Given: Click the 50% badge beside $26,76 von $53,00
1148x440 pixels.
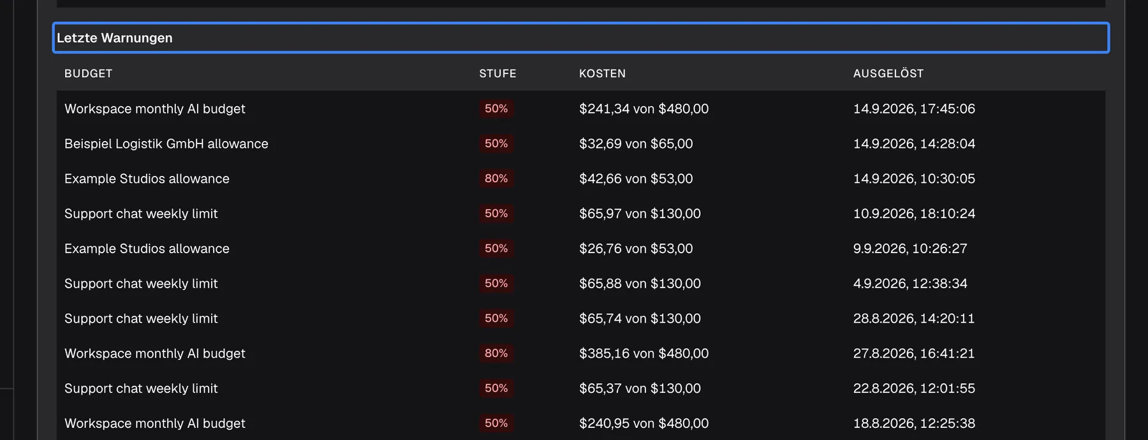Looking at the screenshot, I should click(496, 249).
